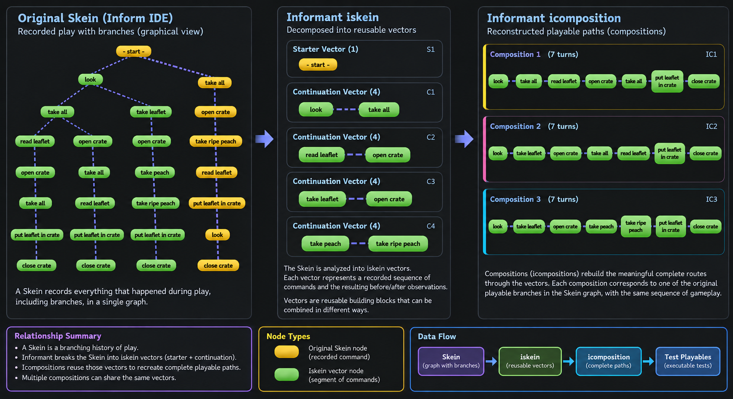Click 'open crate' node in Continuation Vector C2
This screenshot has width=733, height=399.
[x=388, y=155]
